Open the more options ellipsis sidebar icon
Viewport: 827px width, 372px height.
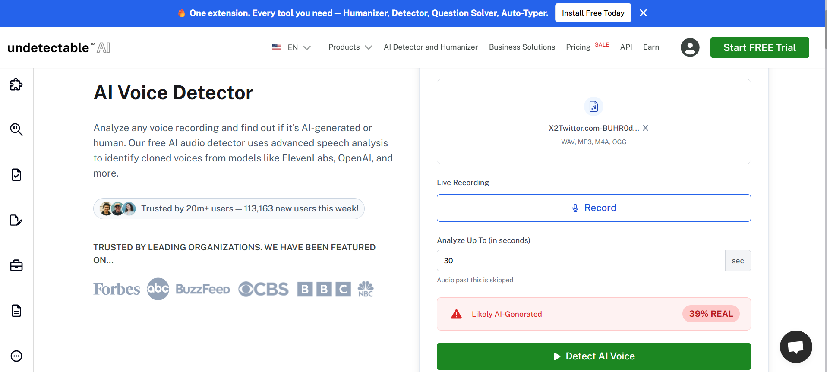[x=16, y=356]
